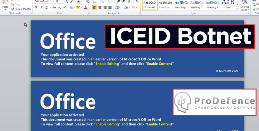
Task: Open Font dialog launcher
Action: pos(89,13)
